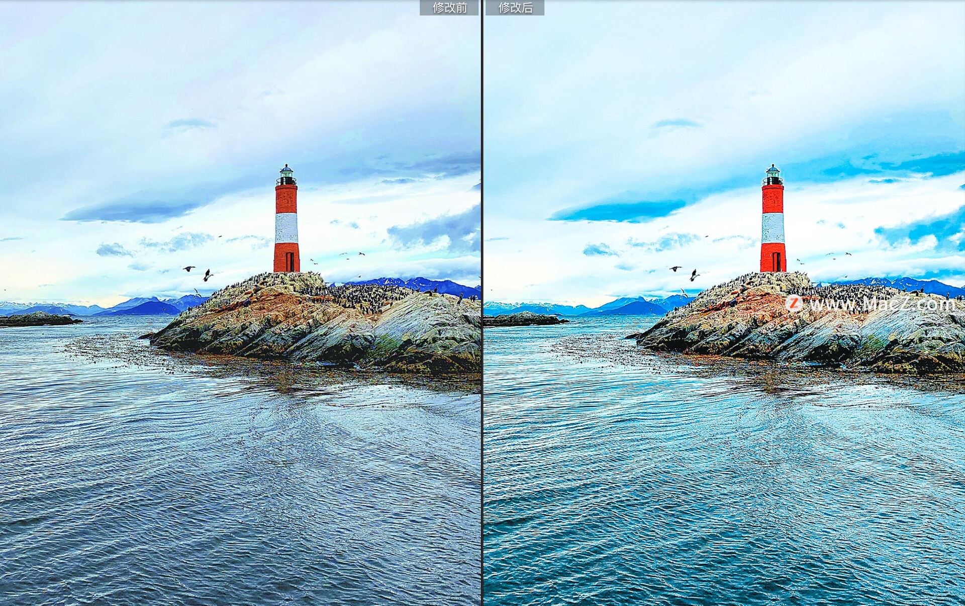Click lighthouse lantern top in after image

pyautogui.click(x=773, y=174)
